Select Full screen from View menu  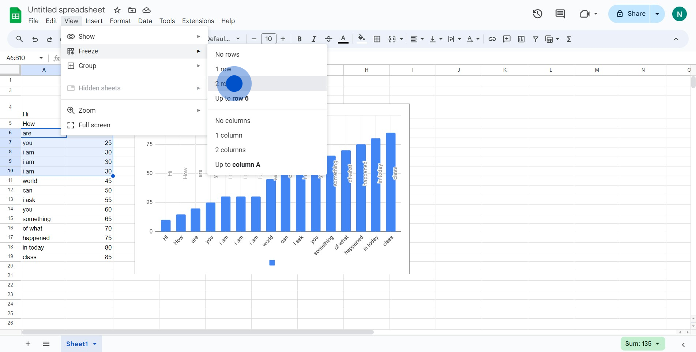(134, 125)
